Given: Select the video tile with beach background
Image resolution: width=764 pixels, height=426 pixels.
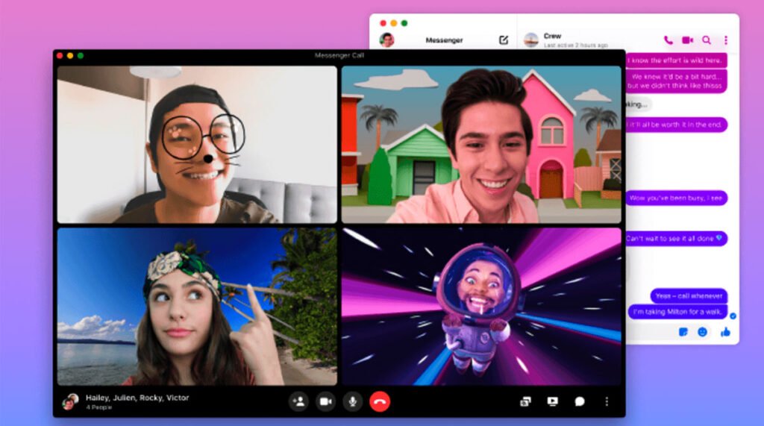Looking at the screenshot, I should point(197,307).
